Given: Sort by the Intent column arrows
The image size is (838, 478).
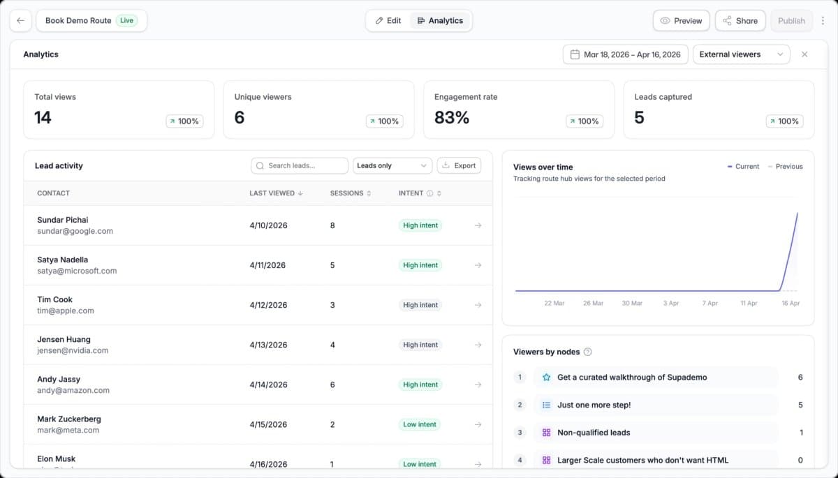Looking at the screenshot, I should click(x=439, y=193).
